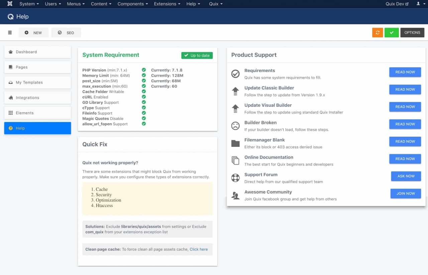Viewport: 428px width, 275px height.
Task: Expand the Help menu in top bar
Action: pos(193,4)
